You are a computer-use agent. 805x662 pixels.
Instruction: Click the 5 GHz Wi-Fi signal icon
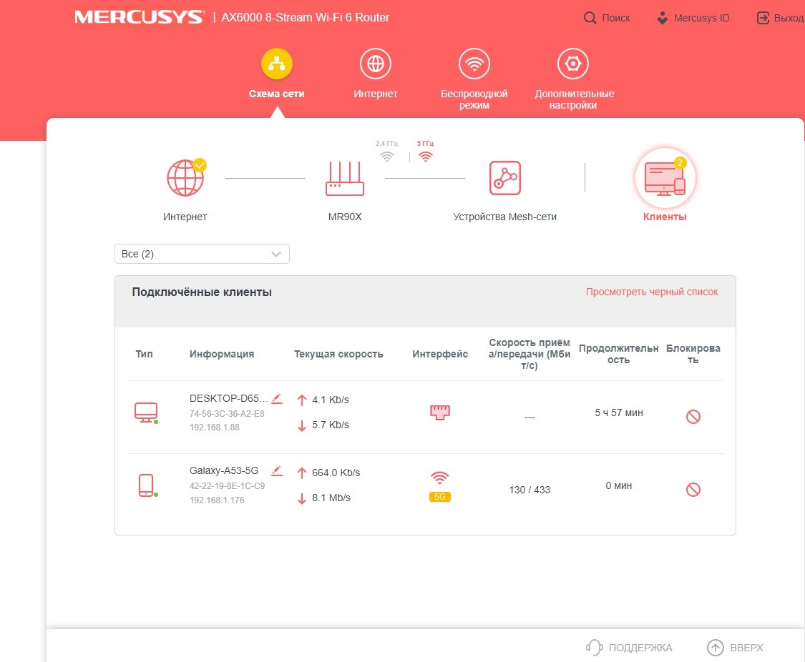point(426,157)
